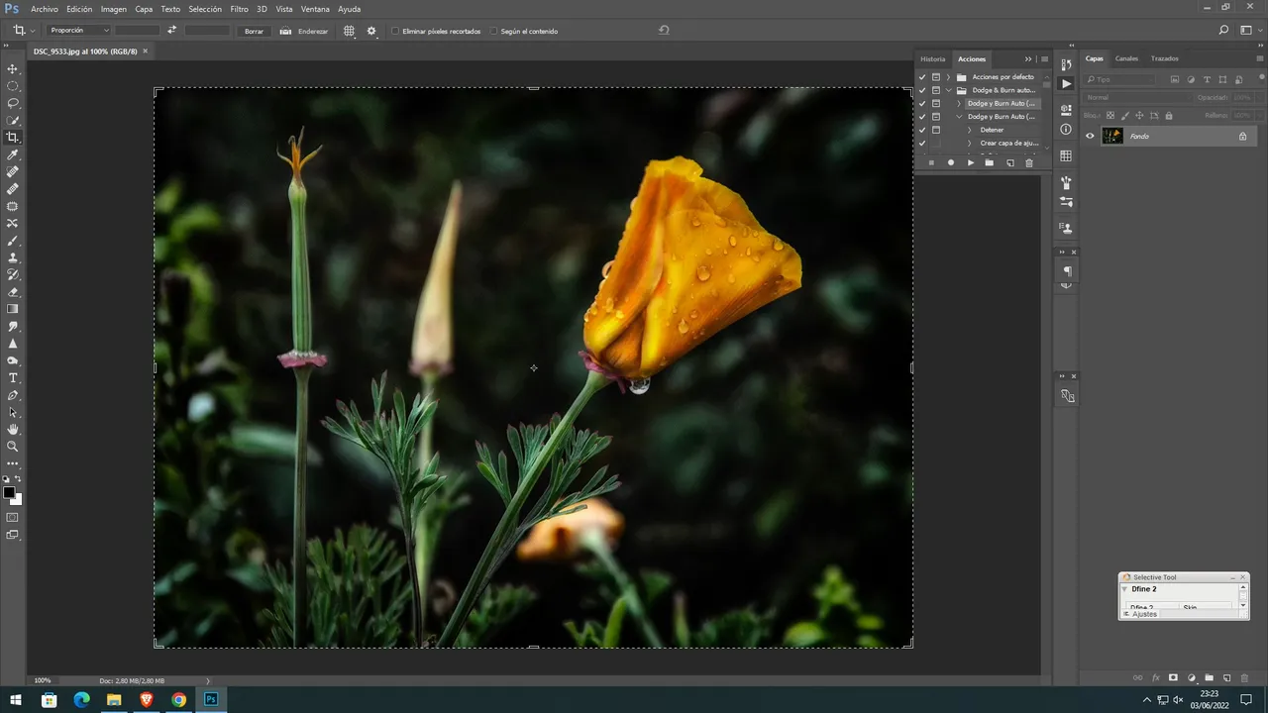Delete the selected action with trash icon

1028,162
